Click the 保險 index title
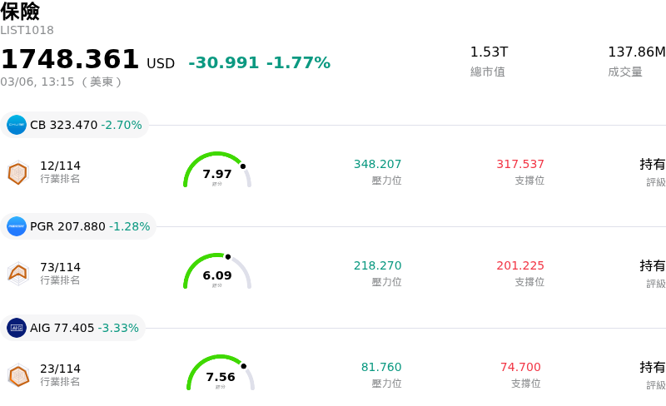Viewport: 666px width, 406px height. [20, 12]
